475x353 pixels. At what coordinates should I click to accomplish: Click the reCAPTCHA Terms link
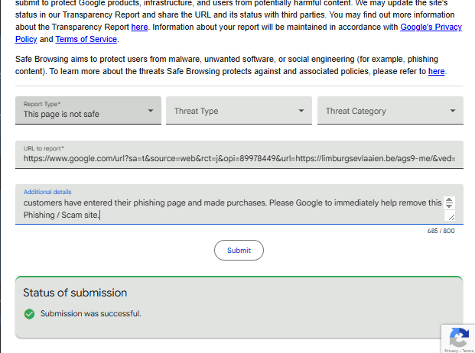(467, 351)
